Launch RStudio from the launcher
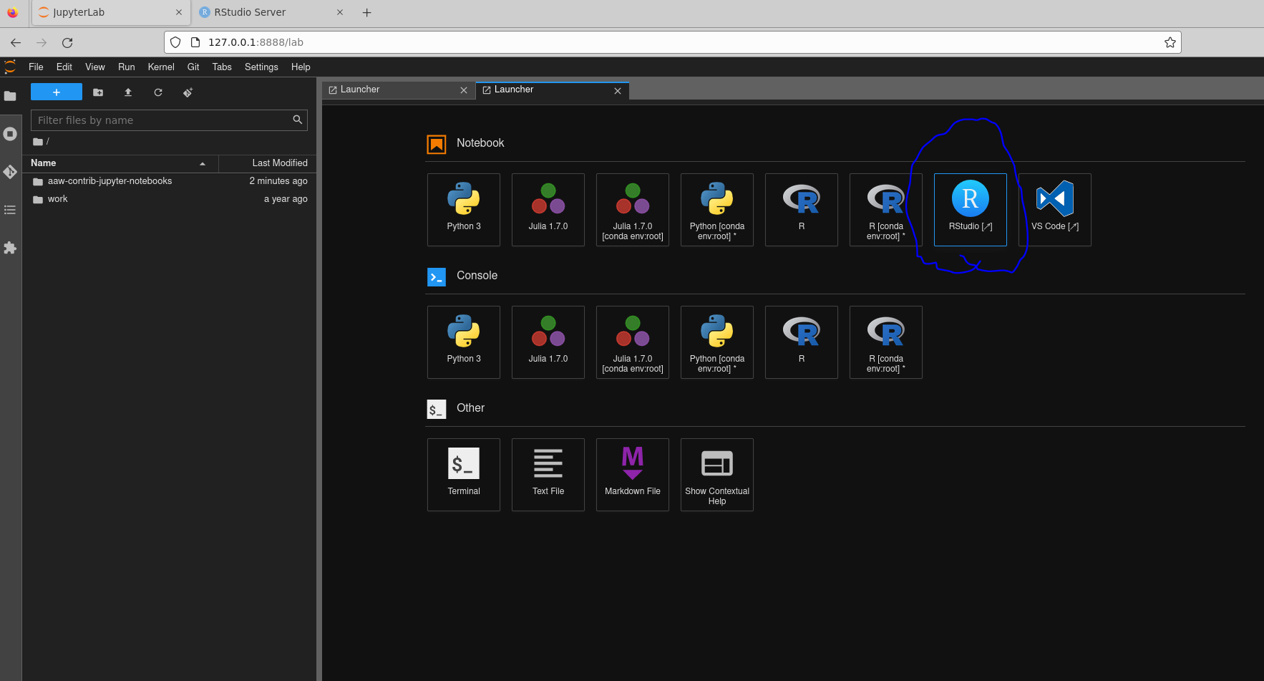The image size is (1264, 681). pyautogui.click(x=971, y=210)
